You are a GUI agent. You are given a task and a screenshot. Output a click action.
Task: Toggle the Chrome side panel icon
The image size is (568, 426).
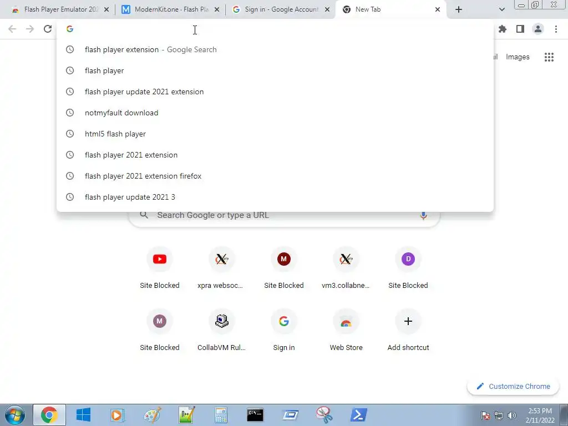520,29
